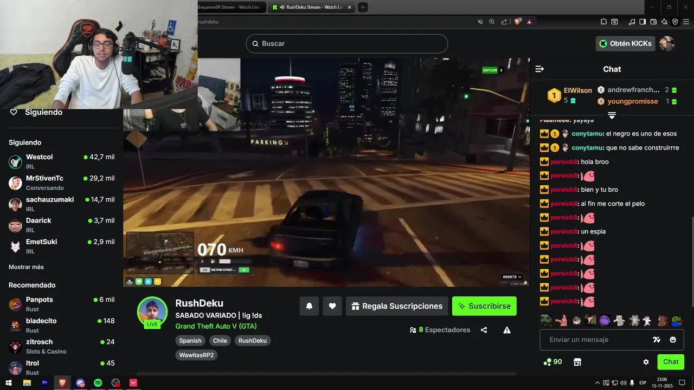694x390 pixels.
Task: Select the purple blob quick emote
Action: tap(605, 320)
